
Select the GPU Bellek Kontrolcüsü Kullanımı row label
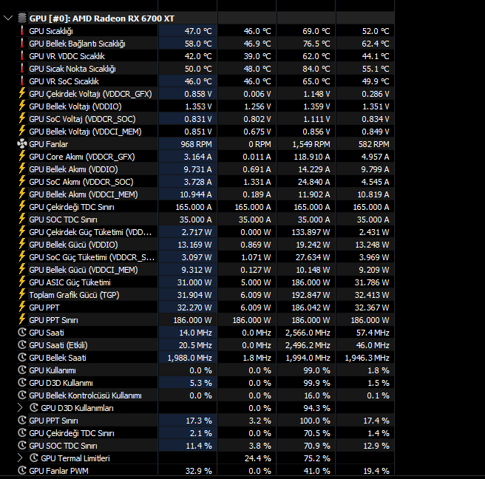point(85,395)
